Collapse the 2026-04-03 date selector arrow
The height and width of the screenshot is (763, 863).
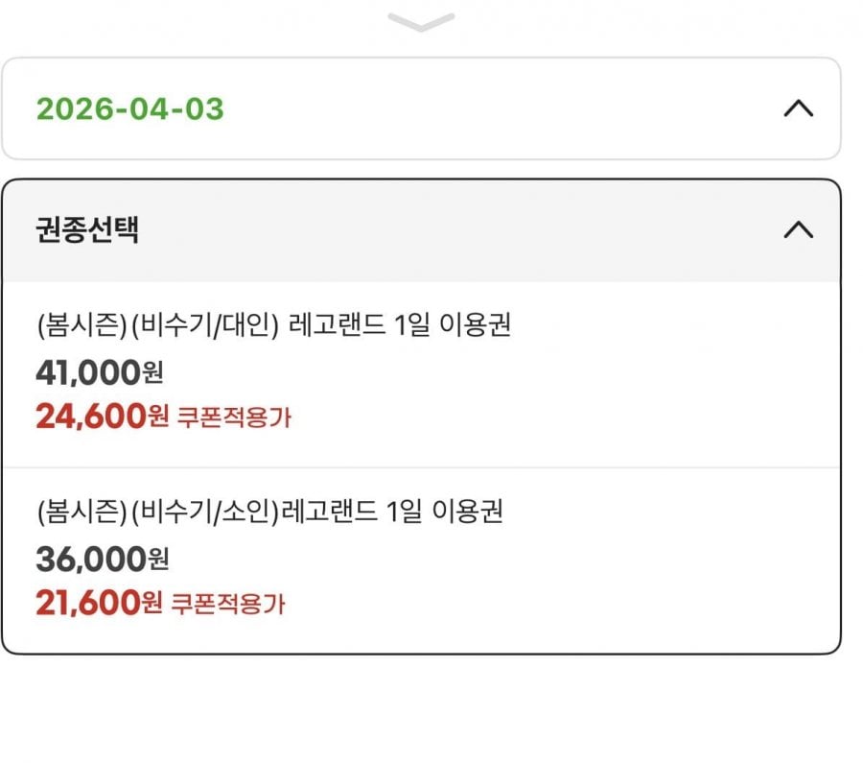click(x=798, y=109)
